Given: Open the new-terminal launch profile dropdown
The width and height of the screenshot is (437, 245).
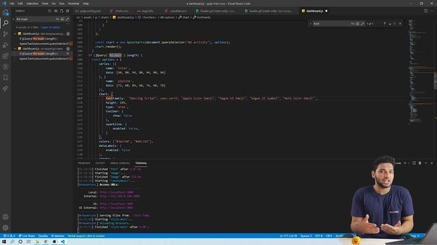Looking at the screenshot, I should (x=408, y=163).
